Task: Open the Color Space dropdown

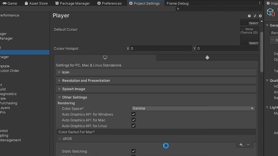Action: coord(193,108)
